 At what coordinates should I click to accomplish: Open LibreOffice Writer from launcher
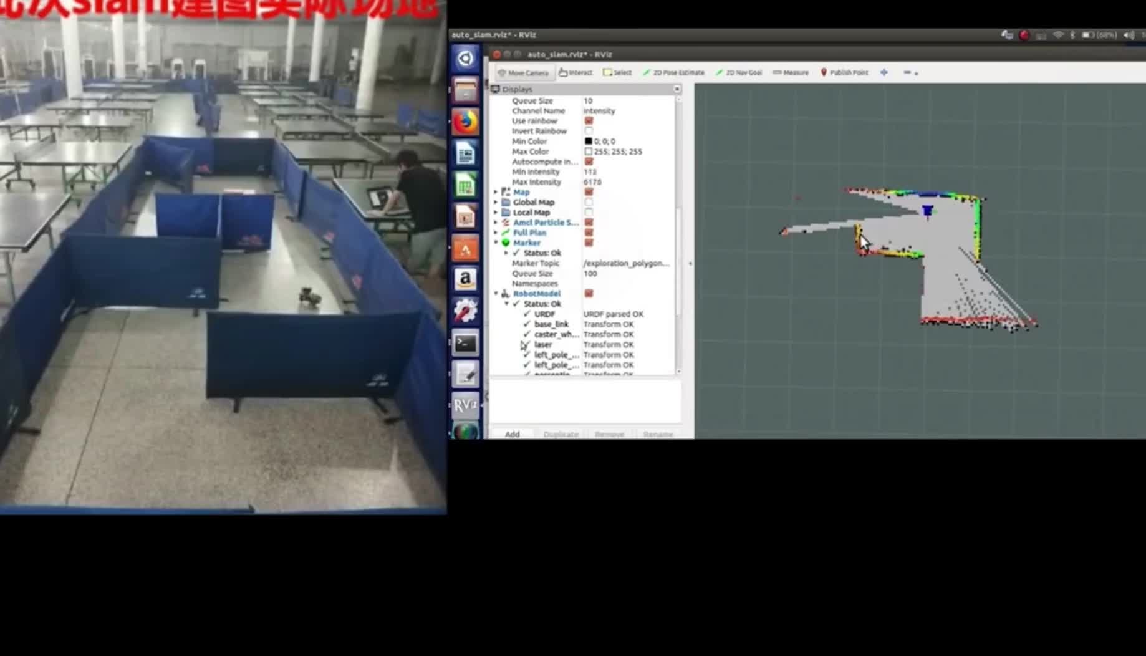pyautogui.click(x=465, y=154)
